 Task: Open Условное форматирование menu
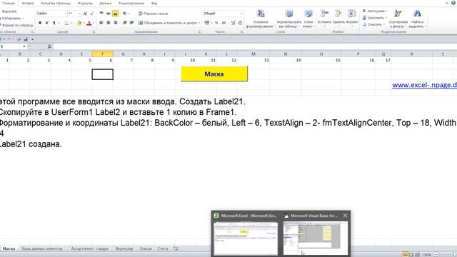[x=261, y=19]
